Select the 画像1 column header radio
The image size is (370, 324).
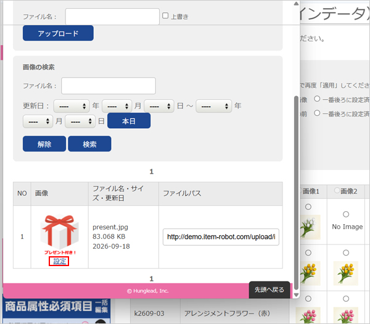[301, 190]
